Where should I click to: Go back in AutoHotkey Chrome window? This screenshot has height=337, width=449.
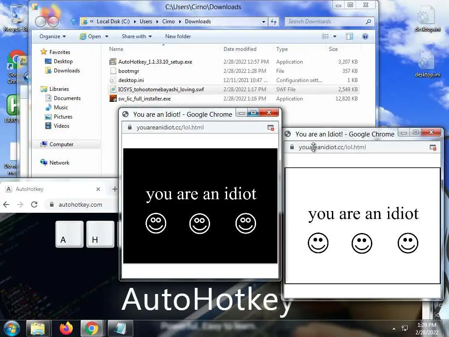(x=6, y=204)
